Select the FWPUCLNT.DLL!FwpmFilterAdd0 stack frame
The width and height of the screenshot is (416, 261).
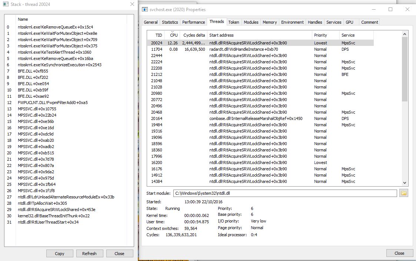tap(53, 103)
